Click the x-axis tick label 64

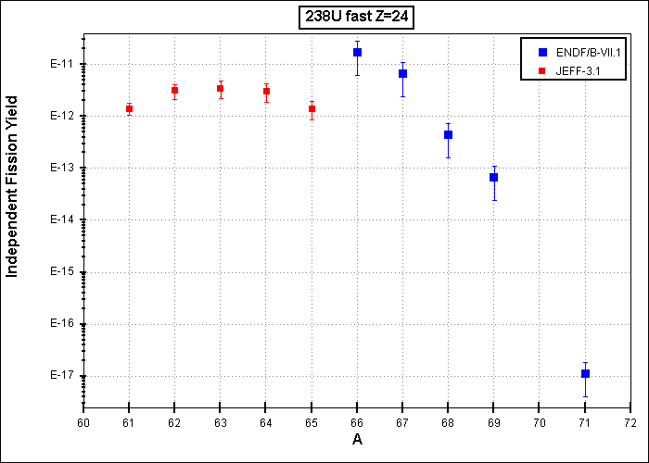click(266, 423)
